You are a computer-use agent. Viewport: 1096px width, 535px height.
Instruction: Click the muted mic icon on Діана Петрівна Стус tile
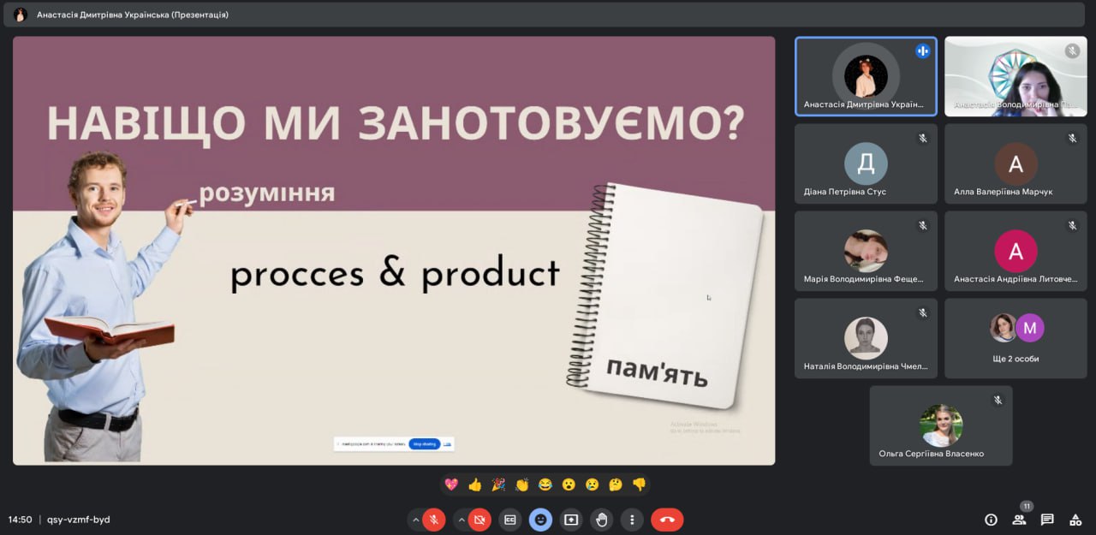click(x=923, y=138)
